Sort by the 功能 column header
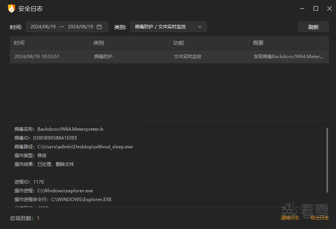Screen dimensions: 336x229 pyautogui.click(x=209, y=43)
